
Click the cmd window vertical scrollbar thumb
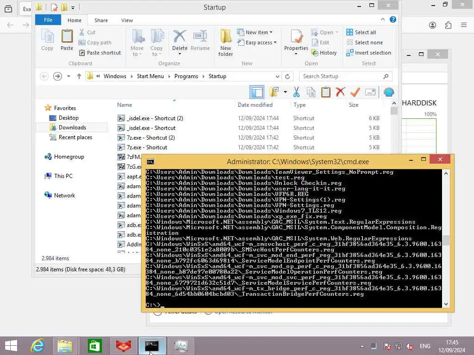tap(446, 240)
